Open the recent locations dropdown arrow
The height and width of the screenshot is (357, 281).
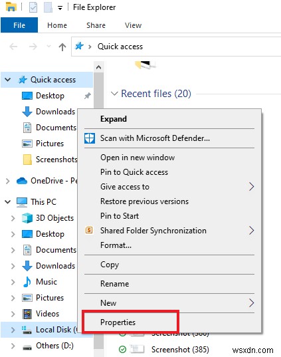coord(48,47)
